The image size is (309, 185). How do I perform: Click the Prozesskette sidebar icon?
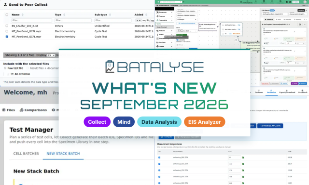click(x=157, y=20)
